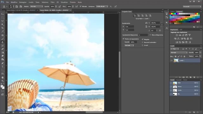The image size is (203, 114).
Task: Add a Curves adjustment
Action: [x=183, y=35]
